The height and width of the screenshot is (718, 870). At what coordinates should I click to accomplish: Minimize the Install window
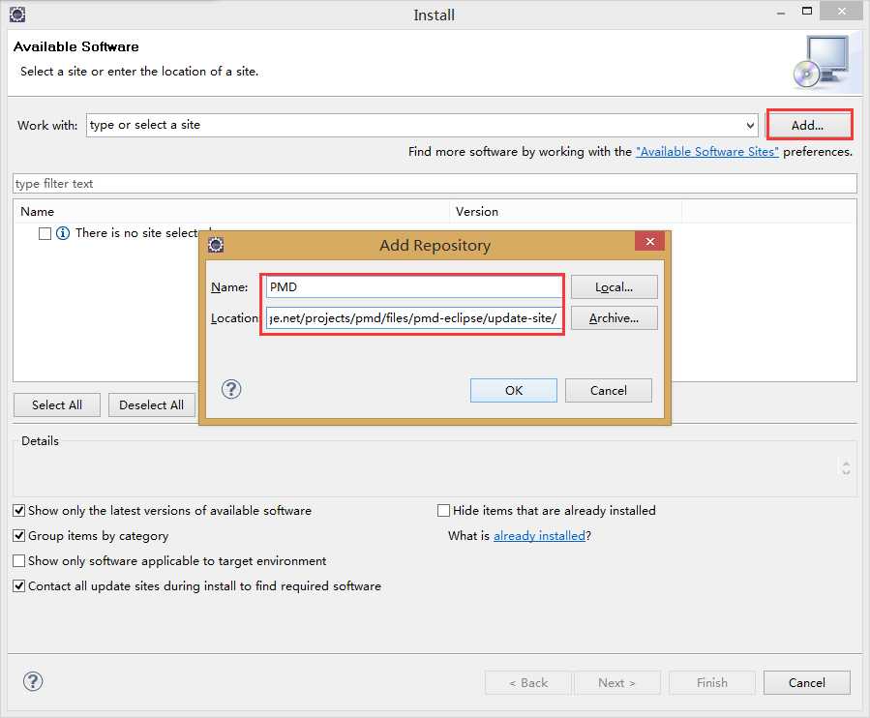point(781,13)
